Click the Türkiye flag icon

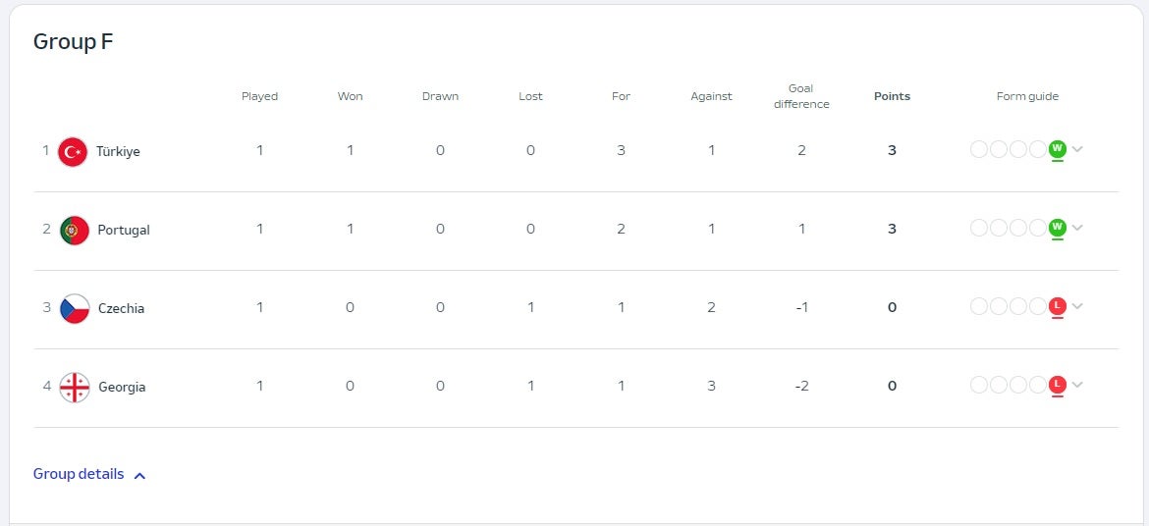(73, 151)
